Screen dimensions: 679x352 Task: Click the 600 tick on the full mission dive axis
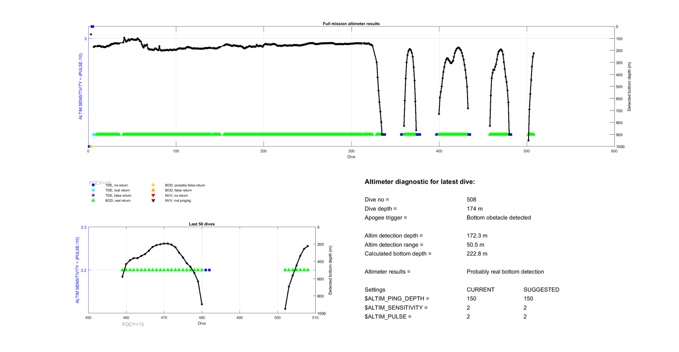point(614,151)
